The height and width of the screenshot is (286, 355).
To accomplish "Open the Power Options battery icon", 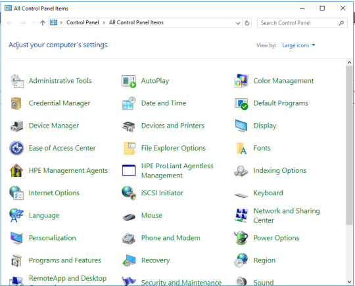I will (241, 238).
